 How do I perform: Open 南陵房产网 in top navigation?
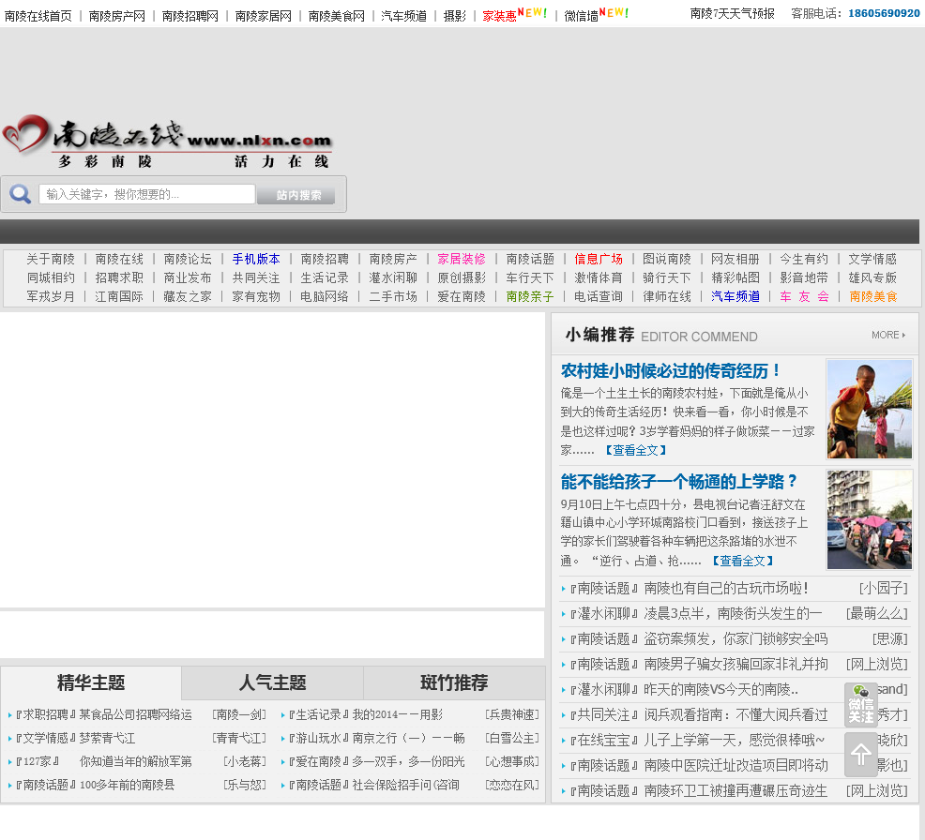coord(116,15)
